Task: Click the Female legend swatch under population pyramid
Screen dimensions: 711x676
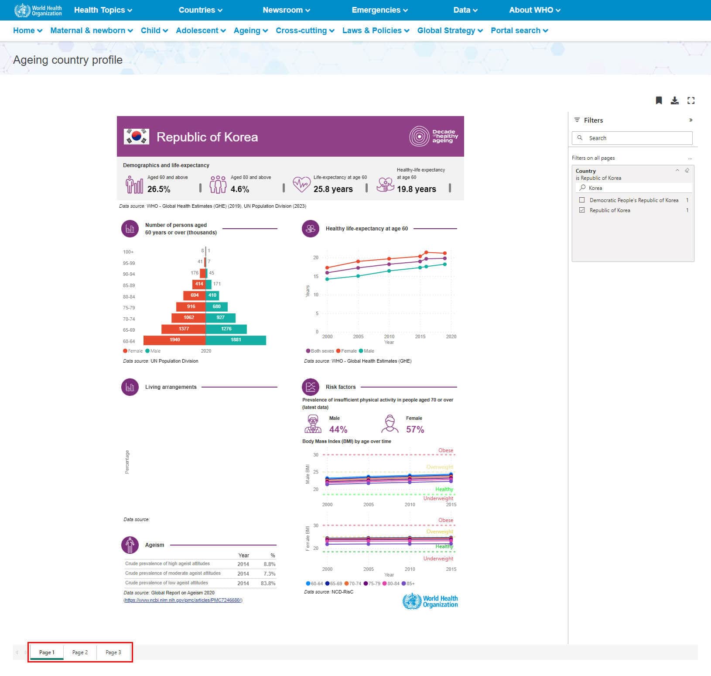Action: [125, 351]
